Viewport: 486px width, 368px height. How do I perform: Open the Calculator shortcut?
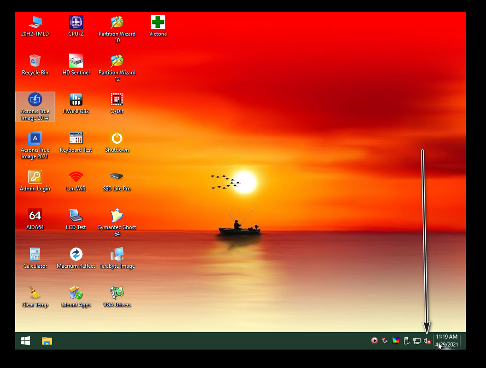click(x=35, y=258)
